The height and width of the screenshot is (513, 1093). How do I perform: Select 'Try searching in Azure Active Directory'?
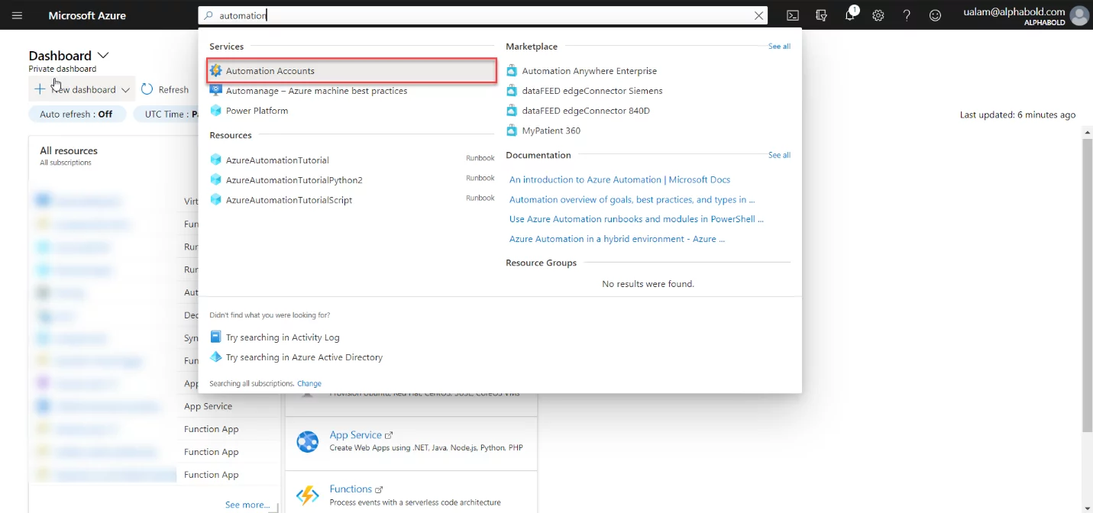click(304, 357)
